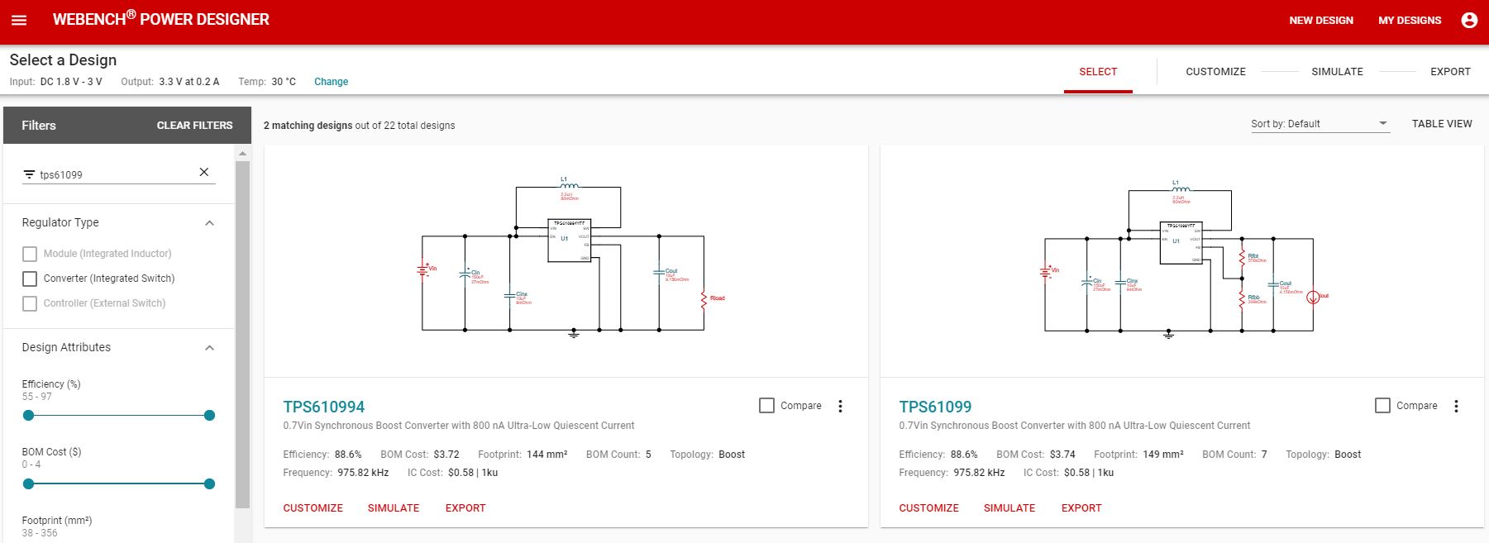Go to the CUSTOMIZE step
Viewport: 1489px width, 543px height.
1215,72
